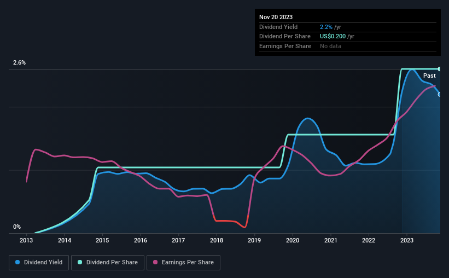Click the 2.2% dividend yield value
The height and width of the screenshot is (278, 449).
(x=326, y=27)
